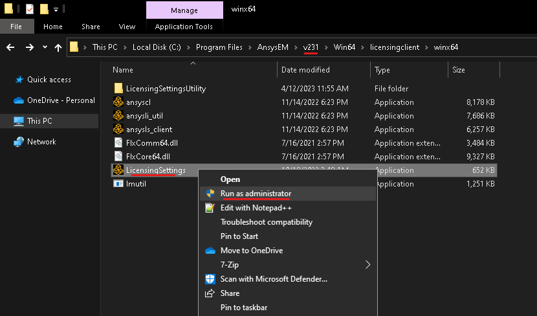The height and width of the screenshot is (316, 537).
Task: Click the Up one level arrow
Action: (x=58, y=47)
